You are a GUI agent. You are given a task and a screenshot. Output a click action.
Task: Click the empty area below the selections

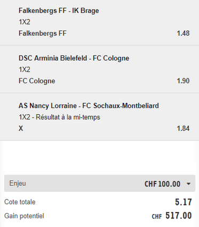coord(99,158)
